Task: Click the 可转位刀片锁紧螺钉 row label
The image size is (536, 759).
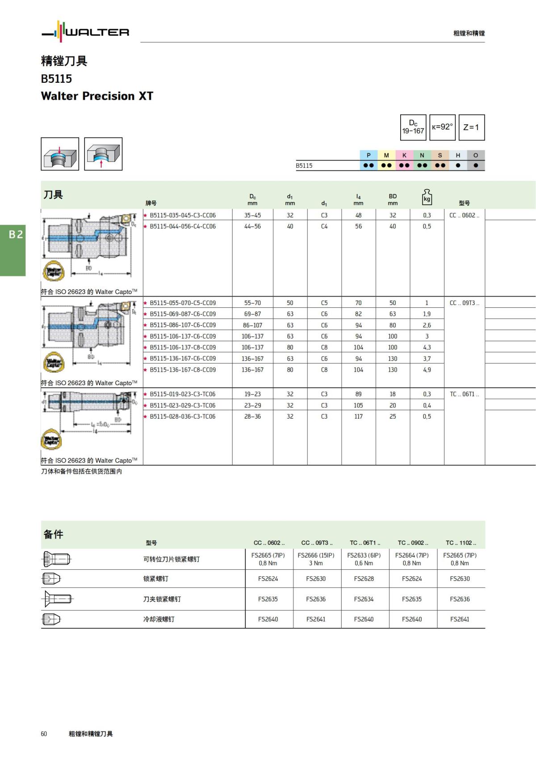Action: pos(172,559)
